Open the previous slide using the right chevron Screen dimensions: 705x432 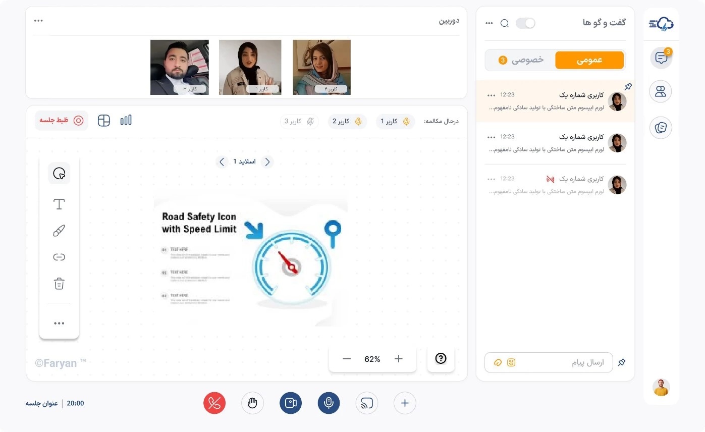267,161
